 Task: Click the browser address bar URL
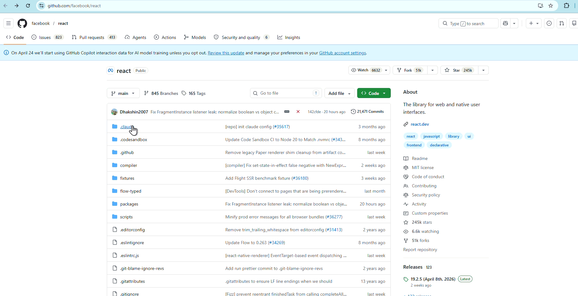(x=74, y=6)
